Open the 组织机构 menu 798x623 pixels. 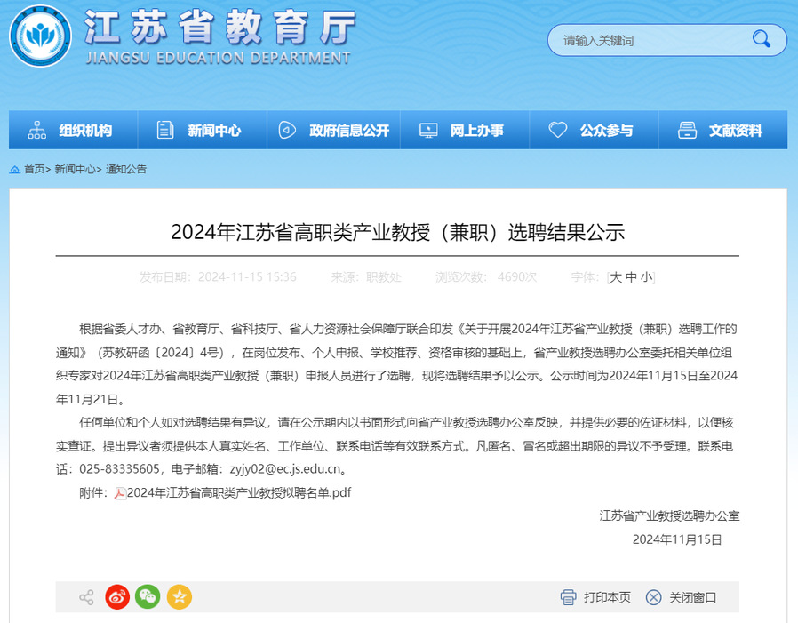click(74, 131)
